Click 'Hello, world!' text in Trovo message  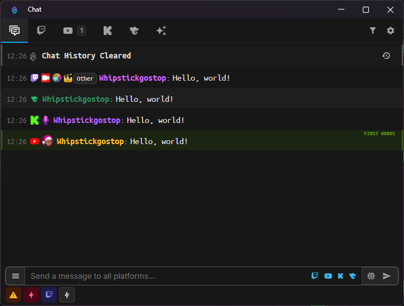pos(144,99)
